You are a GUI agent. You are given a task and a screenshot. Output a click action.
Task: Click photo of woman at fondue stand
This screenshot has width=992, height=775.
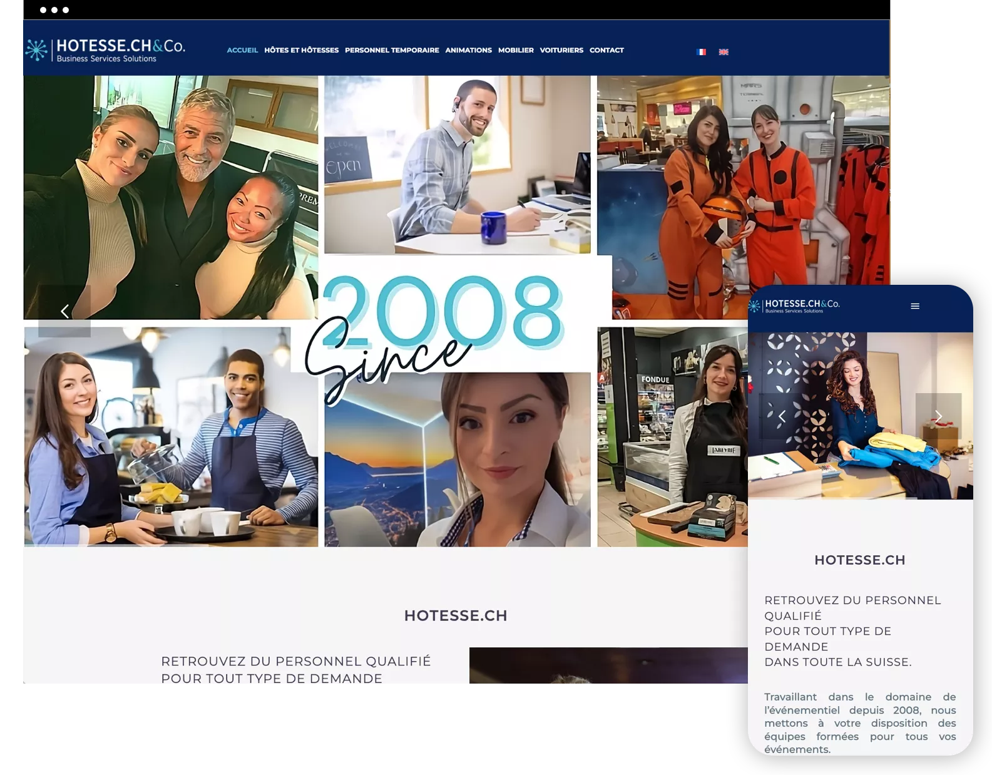point(672,436)
